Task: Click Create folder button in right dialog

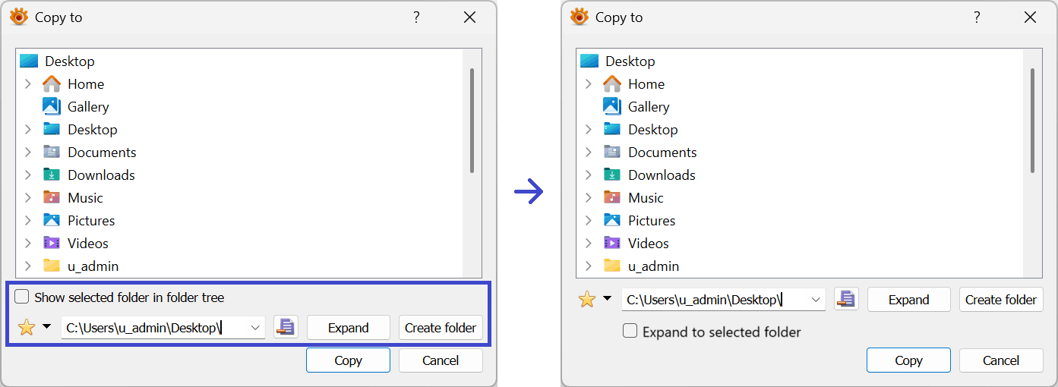Action: 1001,300
